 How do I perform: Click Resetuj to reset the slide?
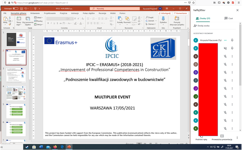[x=38, y=21]
